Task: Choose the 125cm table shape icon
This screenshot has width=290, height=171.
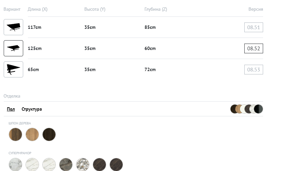Action: click(x=13, y=48)
